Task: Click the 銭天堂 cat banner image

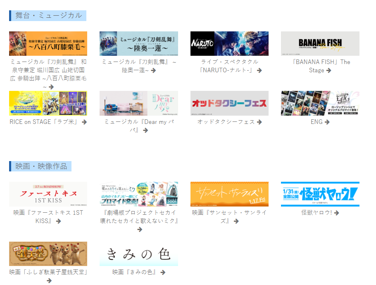Action: [x=48, y=254]
